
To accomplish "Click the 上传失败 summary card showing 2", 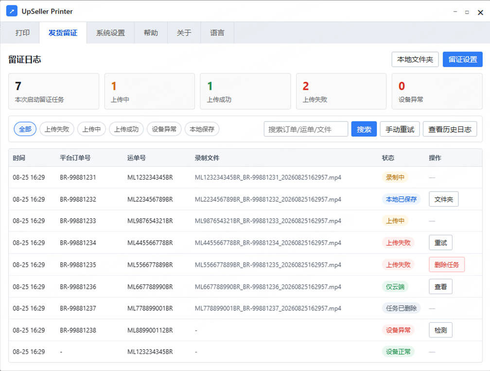I will pos(341,91).
